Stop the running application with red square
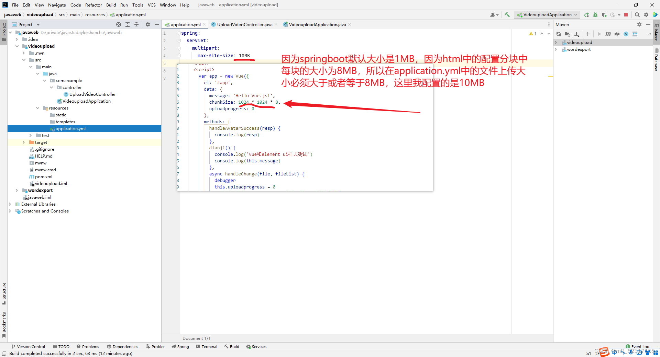 point(626,15)
